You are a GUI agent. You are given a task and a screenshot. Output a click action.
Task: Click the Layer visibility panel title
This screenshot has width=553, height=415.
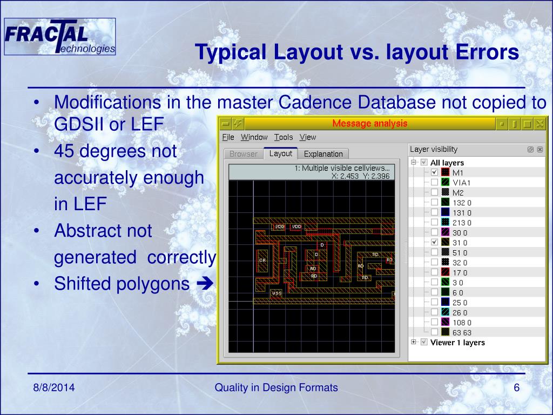pyautogui.click(x=434, y=149)
